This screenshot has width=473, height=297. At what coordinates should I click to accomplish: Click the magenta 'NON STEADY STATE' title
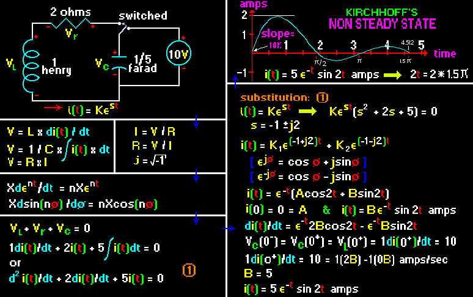(x=382, y=24)
